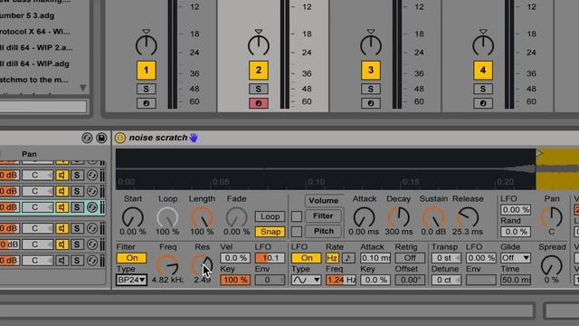The width and height of the screenshot is (579, 326).
Task: Open the Glide Off dropdown
Action: tap(516, 258)
